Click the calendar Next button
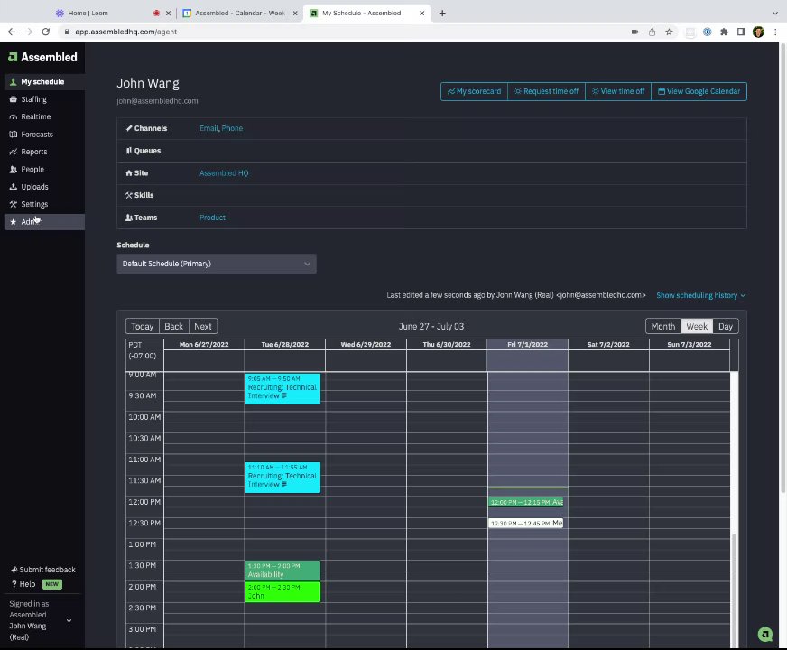787x650 pixels. click(203, 326)
